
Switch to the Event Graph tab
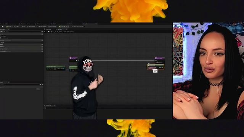pyautogui.click(x=48, y=29)
